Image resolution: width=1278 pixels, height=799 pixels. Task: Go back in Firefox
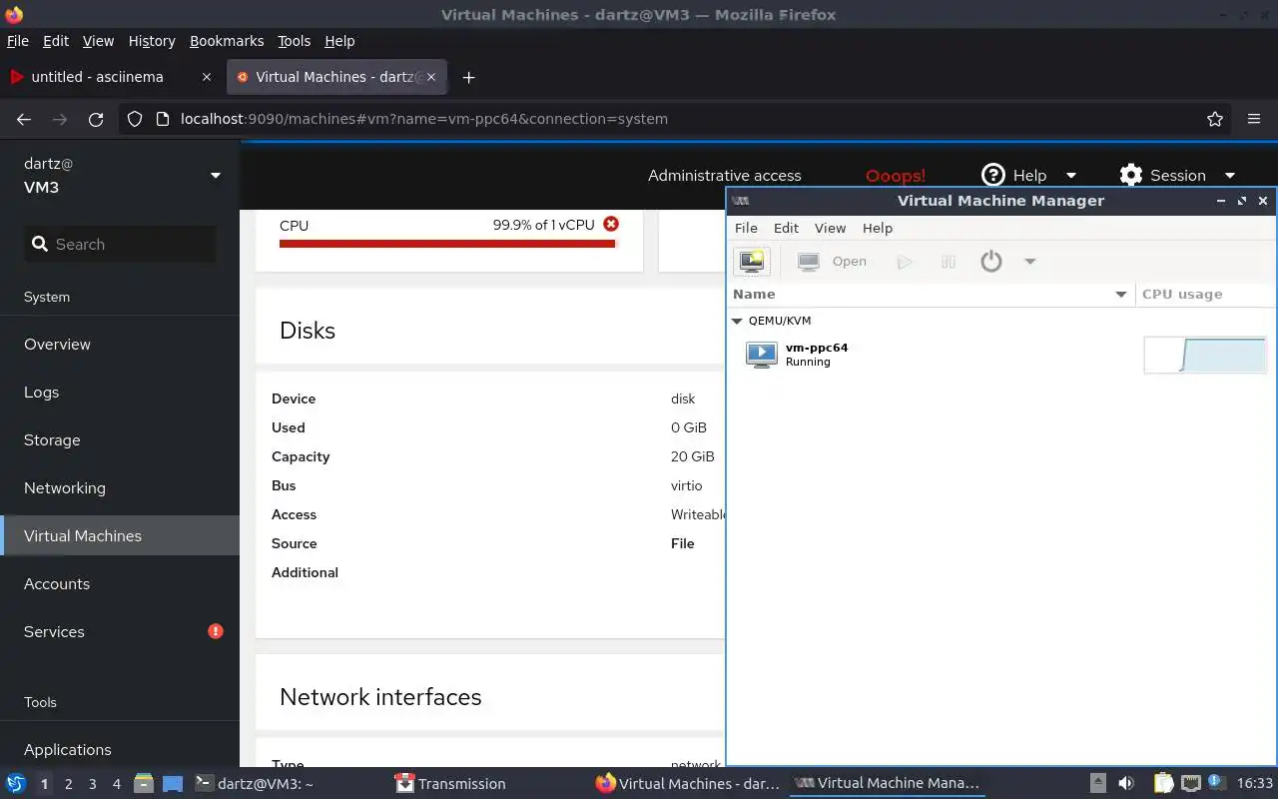coord(24,119)
